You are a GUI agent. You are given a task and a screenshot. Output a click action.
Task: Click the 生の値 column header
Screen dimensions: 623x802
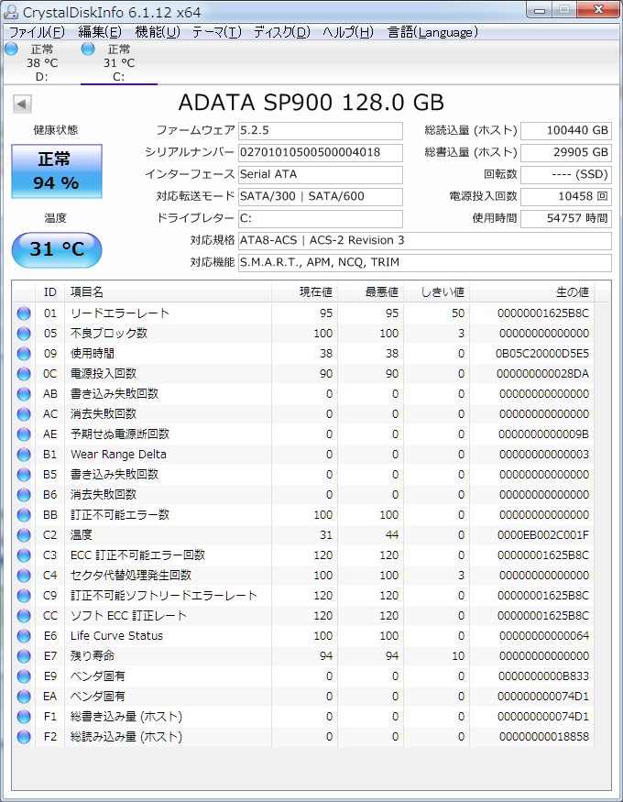tap(532, 292)
